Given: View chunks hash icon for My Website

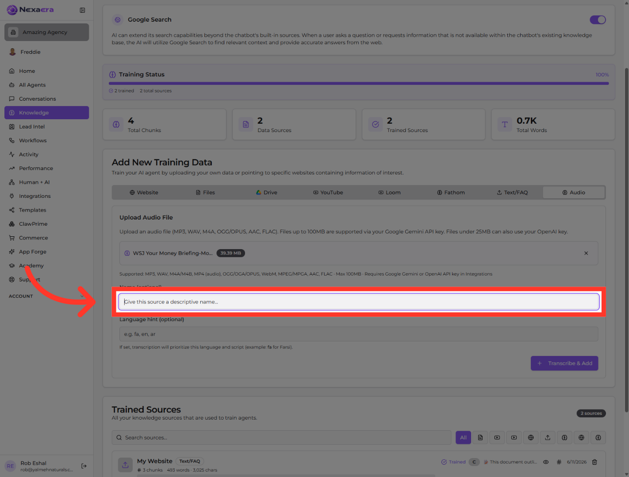Looking at the screenshot, I should click(559, 462).
